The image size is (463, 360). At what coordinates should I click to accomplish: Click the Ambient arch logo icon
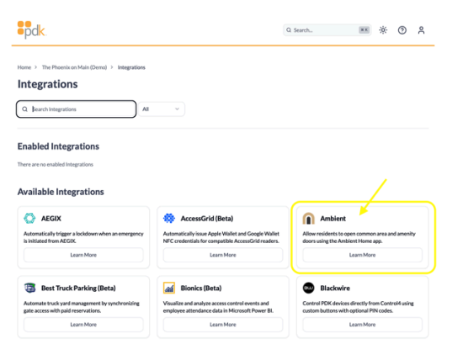click(x=309, y=219)
